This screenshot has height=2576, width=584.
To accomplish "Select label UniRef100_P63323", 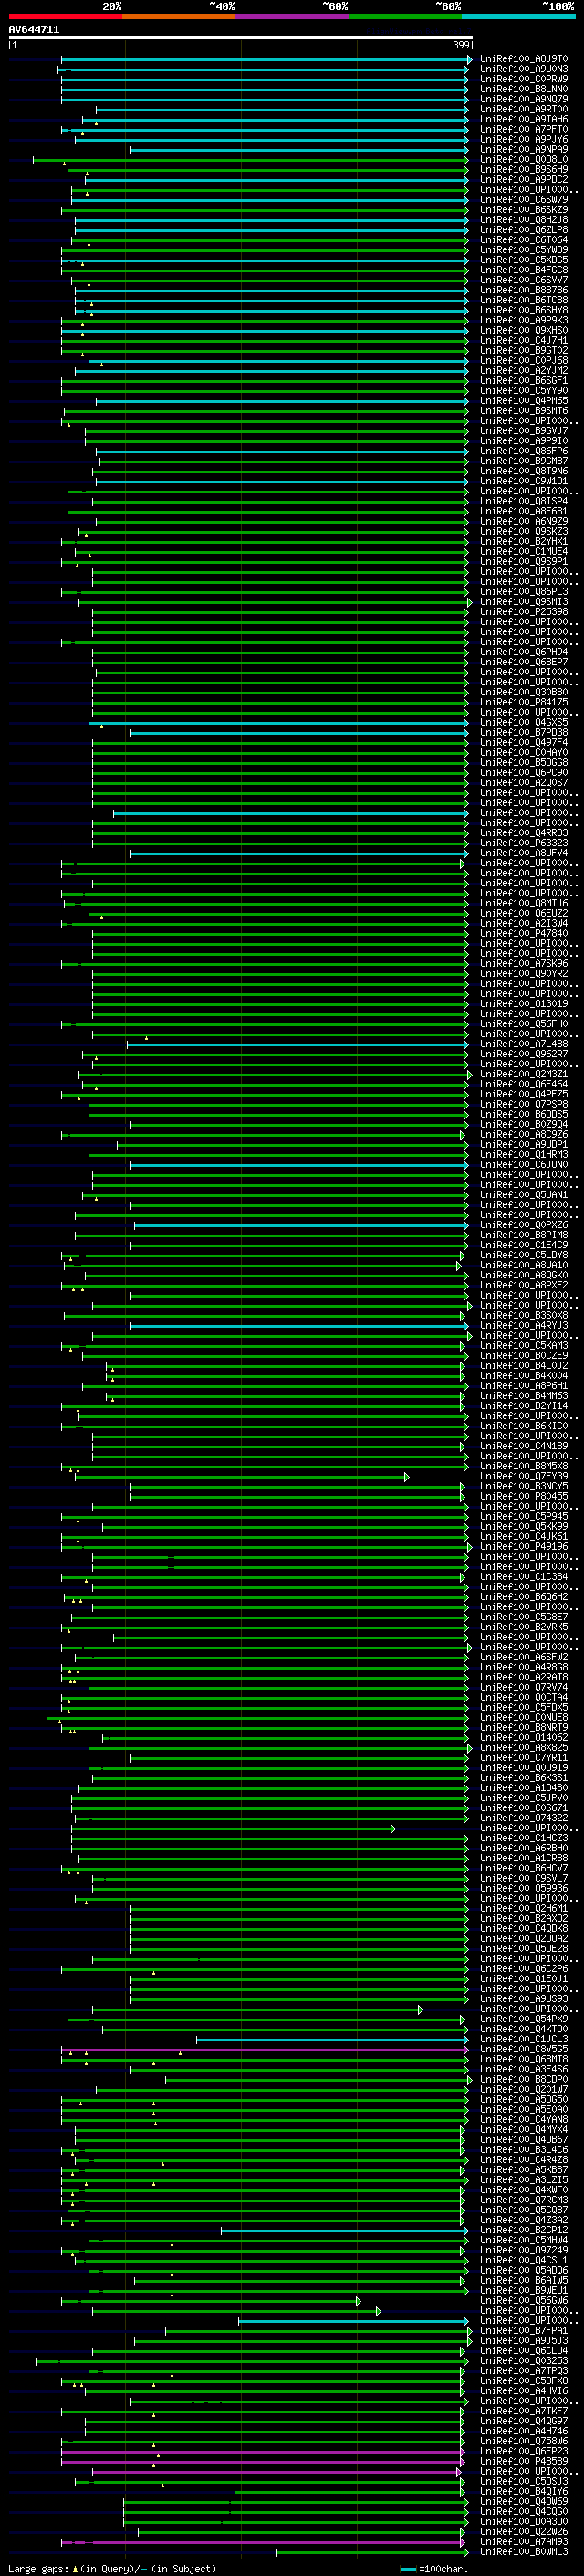I will [524, 843].
